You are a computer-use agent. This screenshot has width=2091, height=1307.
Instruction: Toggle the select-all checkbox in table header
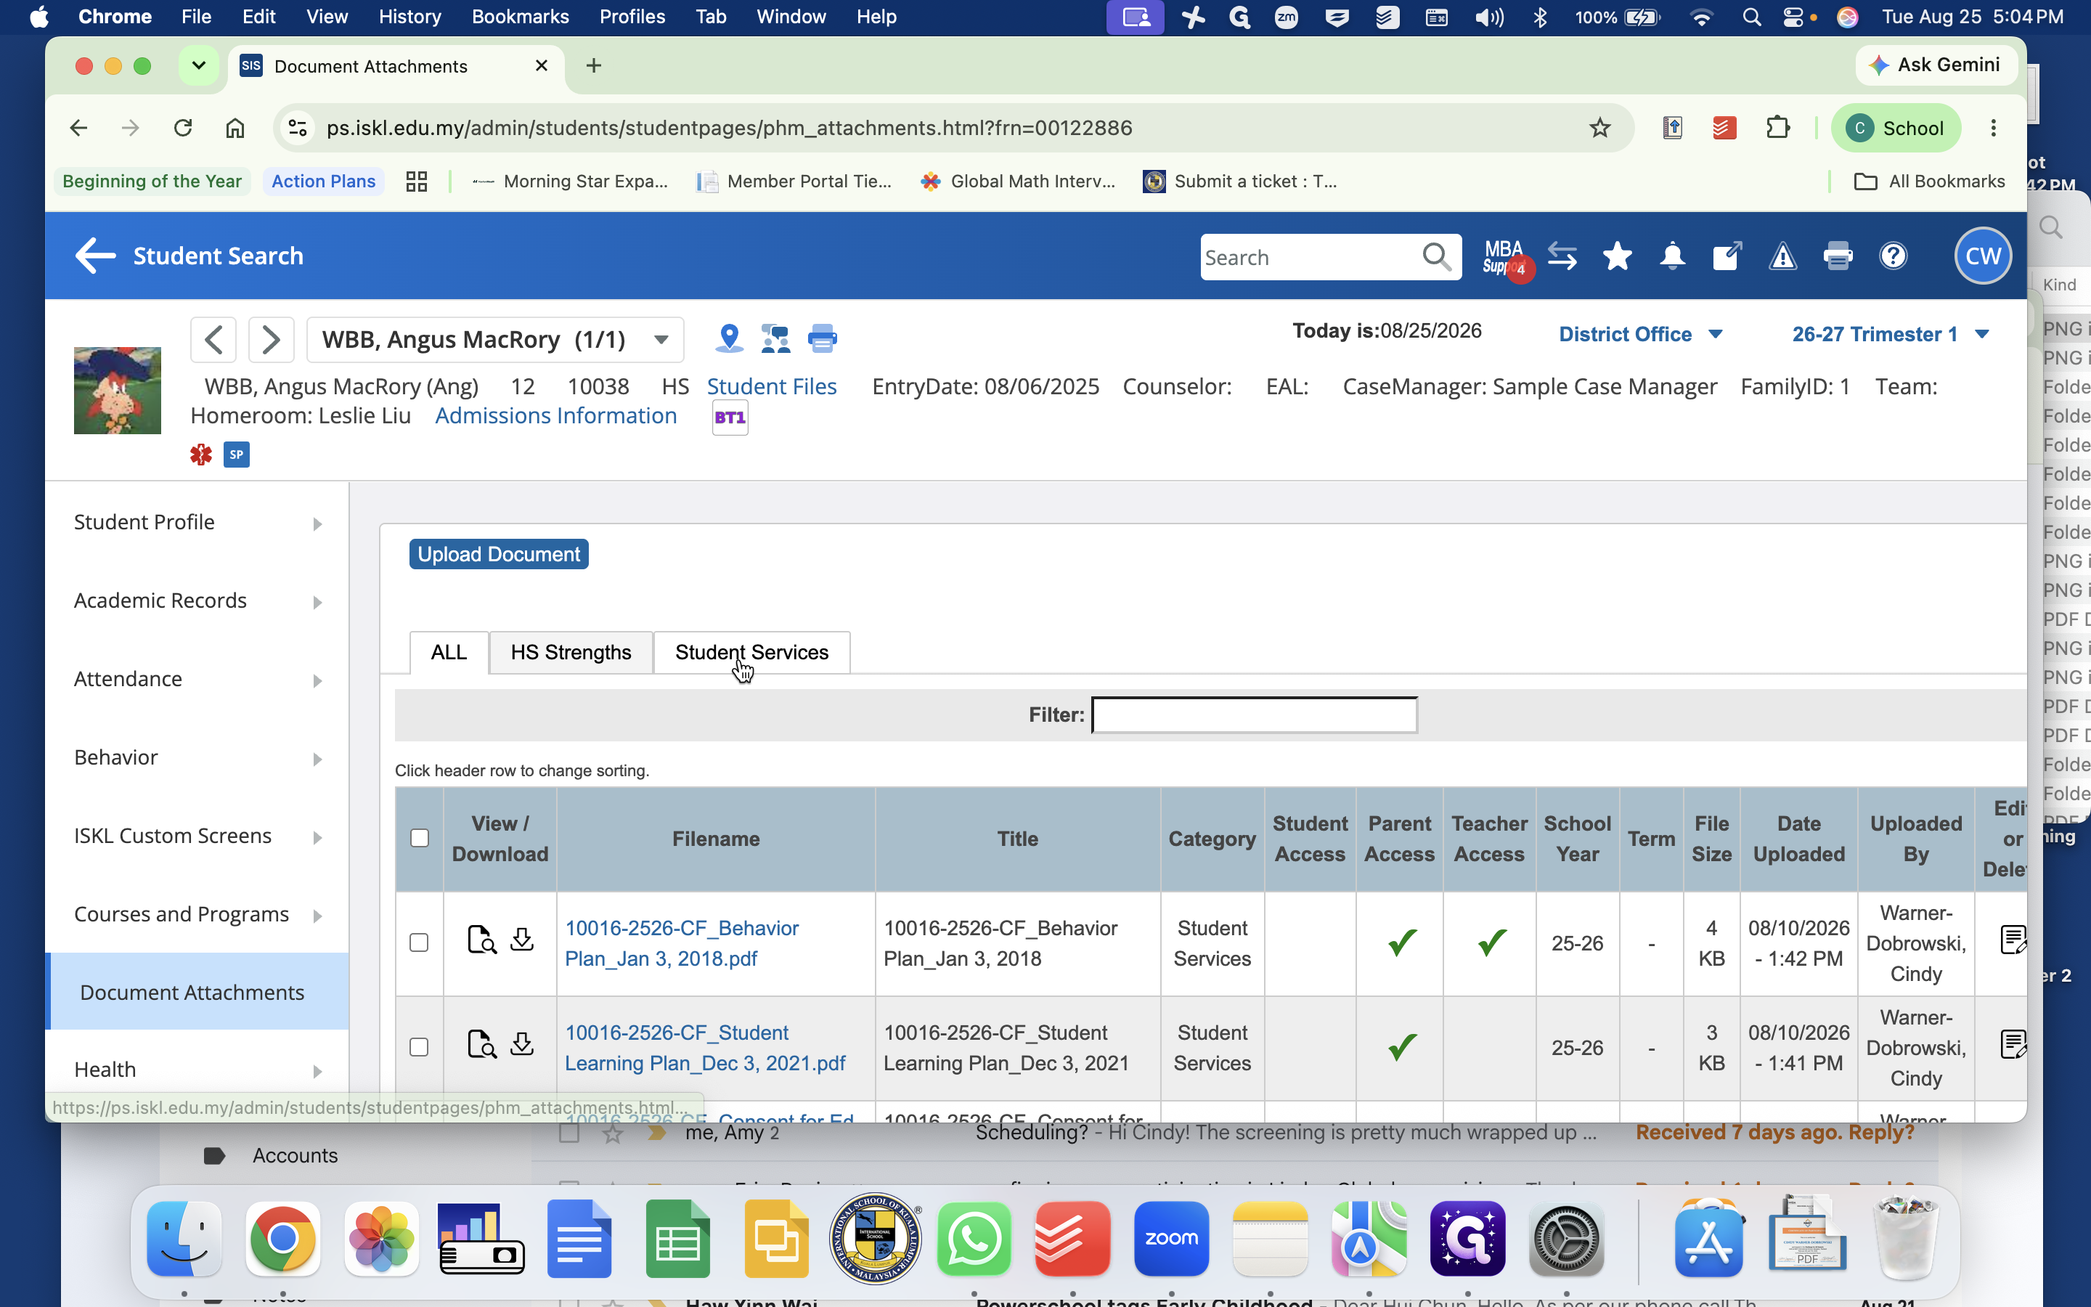[x=419, y=838]
